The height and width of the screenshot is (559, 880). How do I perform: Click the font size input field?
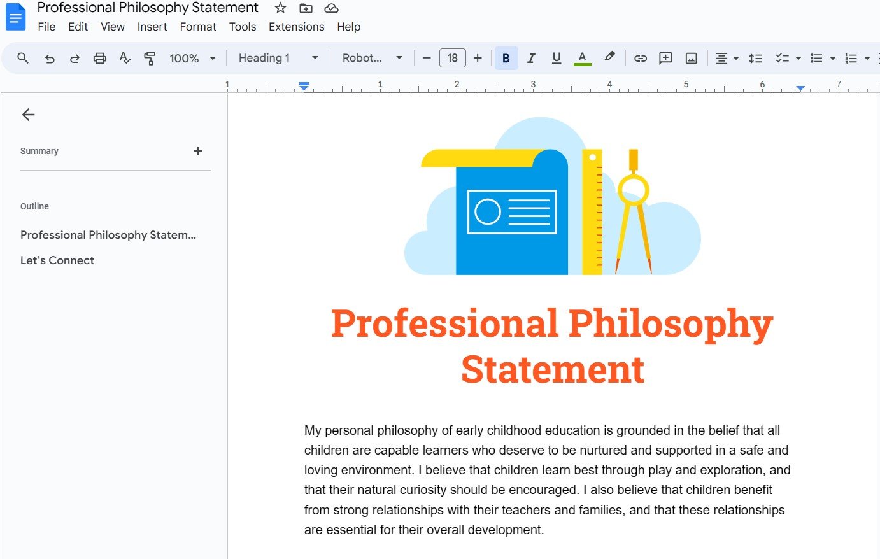(452, 58)
